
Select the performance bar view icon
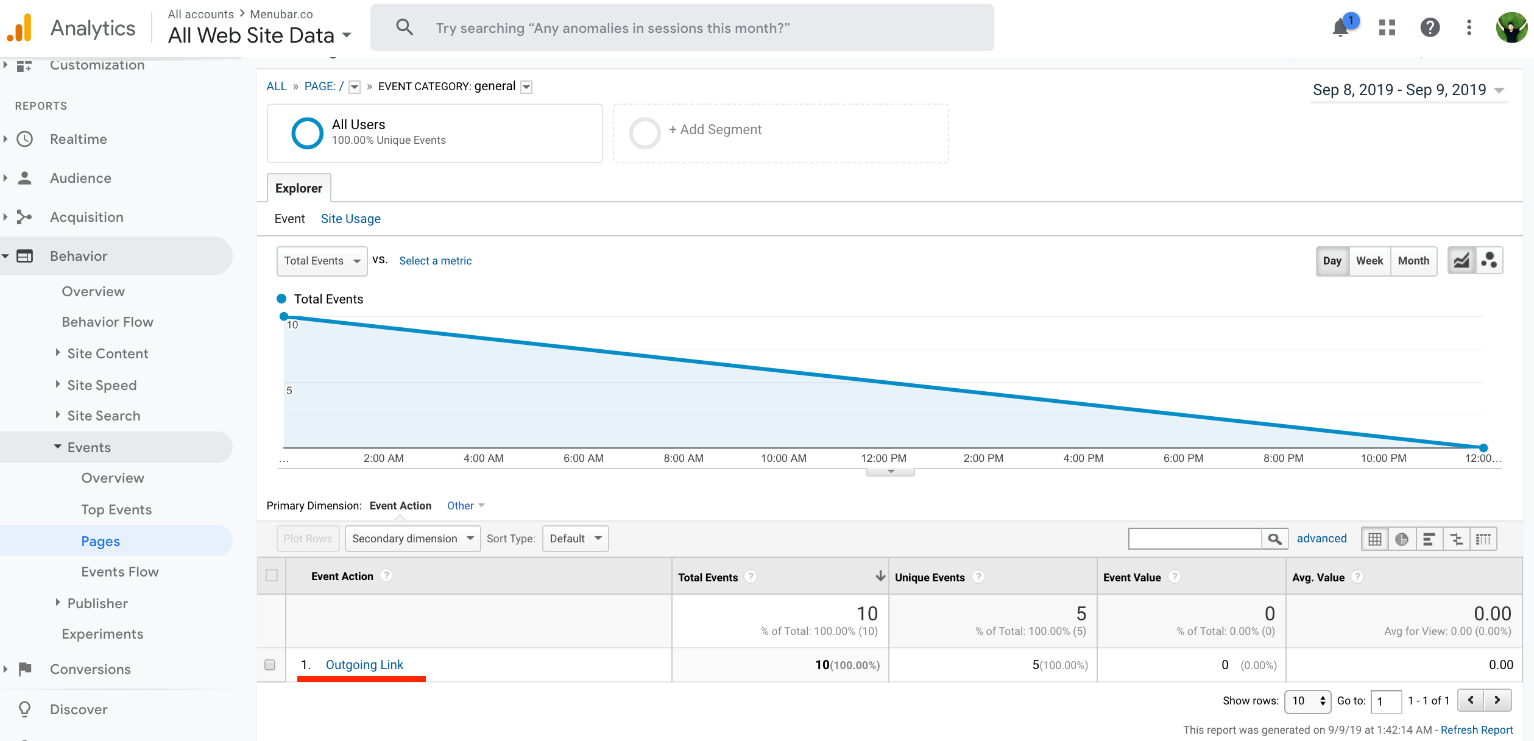click(1429, 539)
